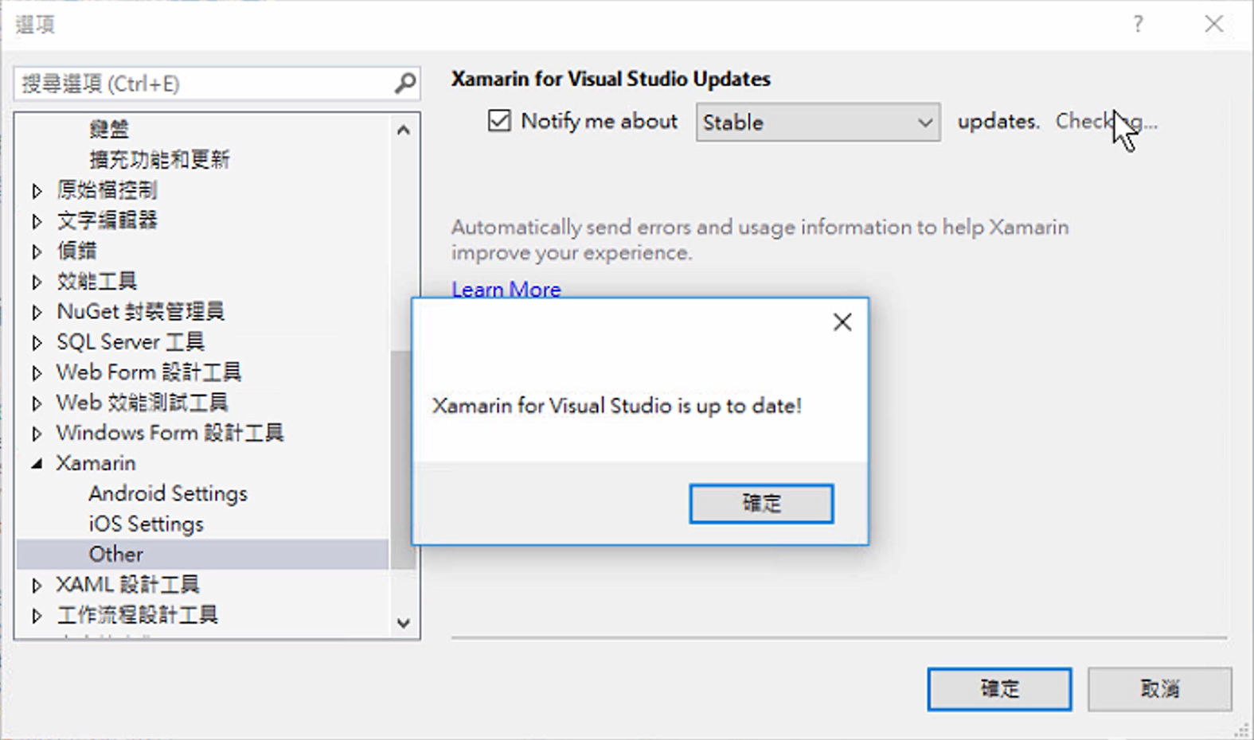Viewport: 1254px width, 740px height.
Task: Expand the XAML 設計工具 node
Action: pos(37,586)
